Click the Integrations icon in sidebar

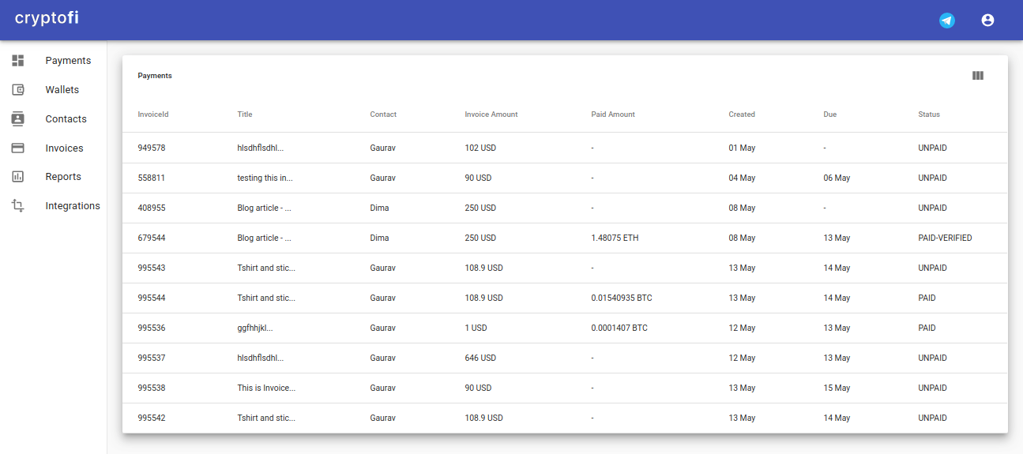18,206
